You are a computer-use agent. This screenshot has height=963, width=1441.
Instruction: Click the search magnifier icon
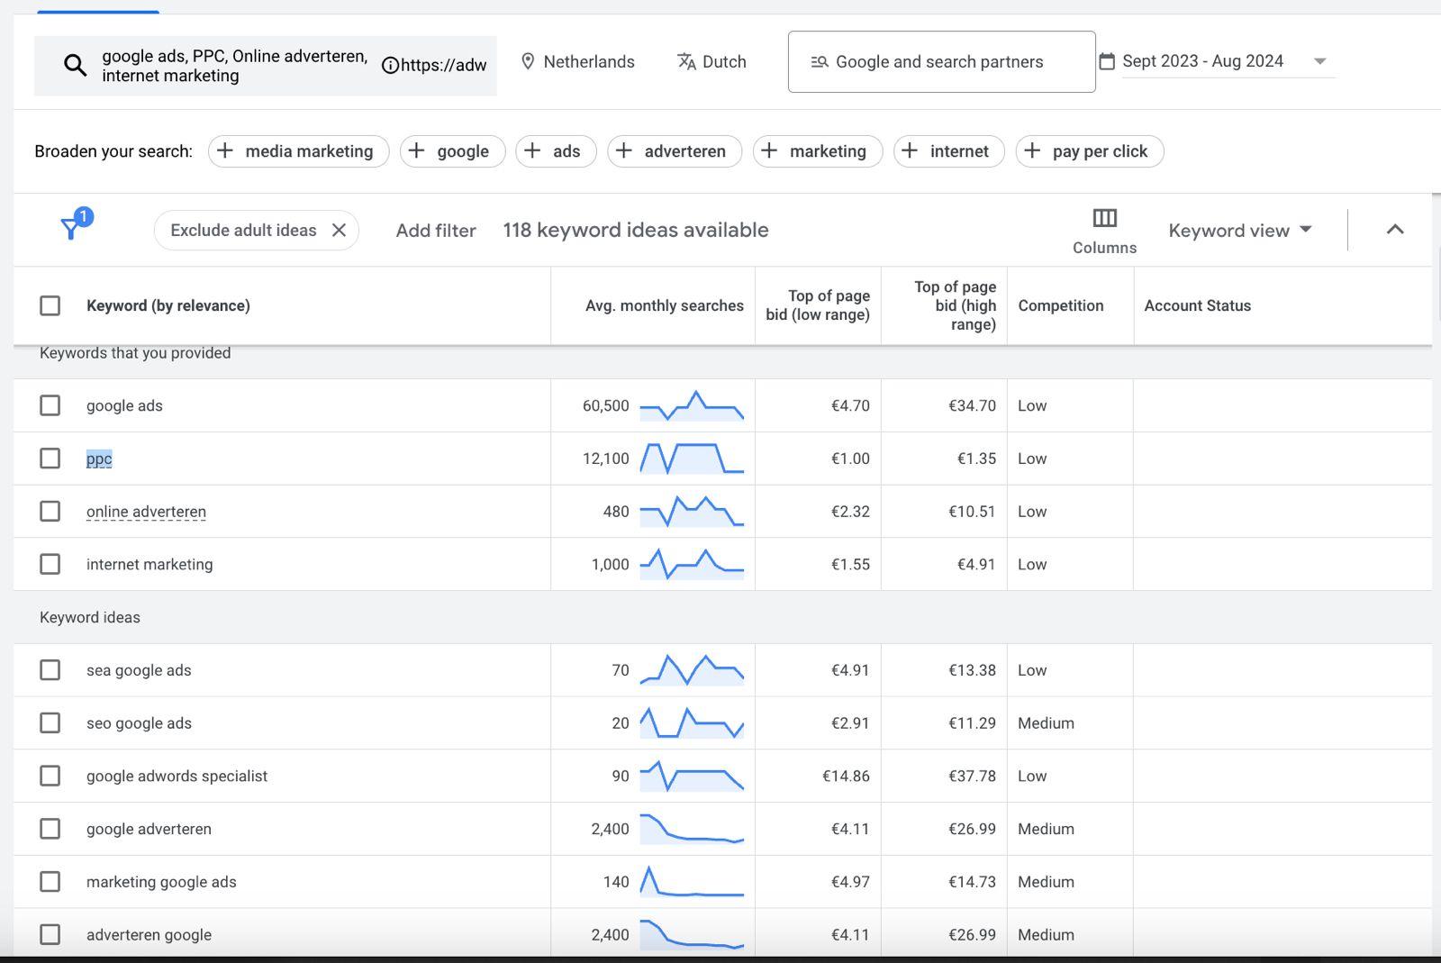[76, 65]
